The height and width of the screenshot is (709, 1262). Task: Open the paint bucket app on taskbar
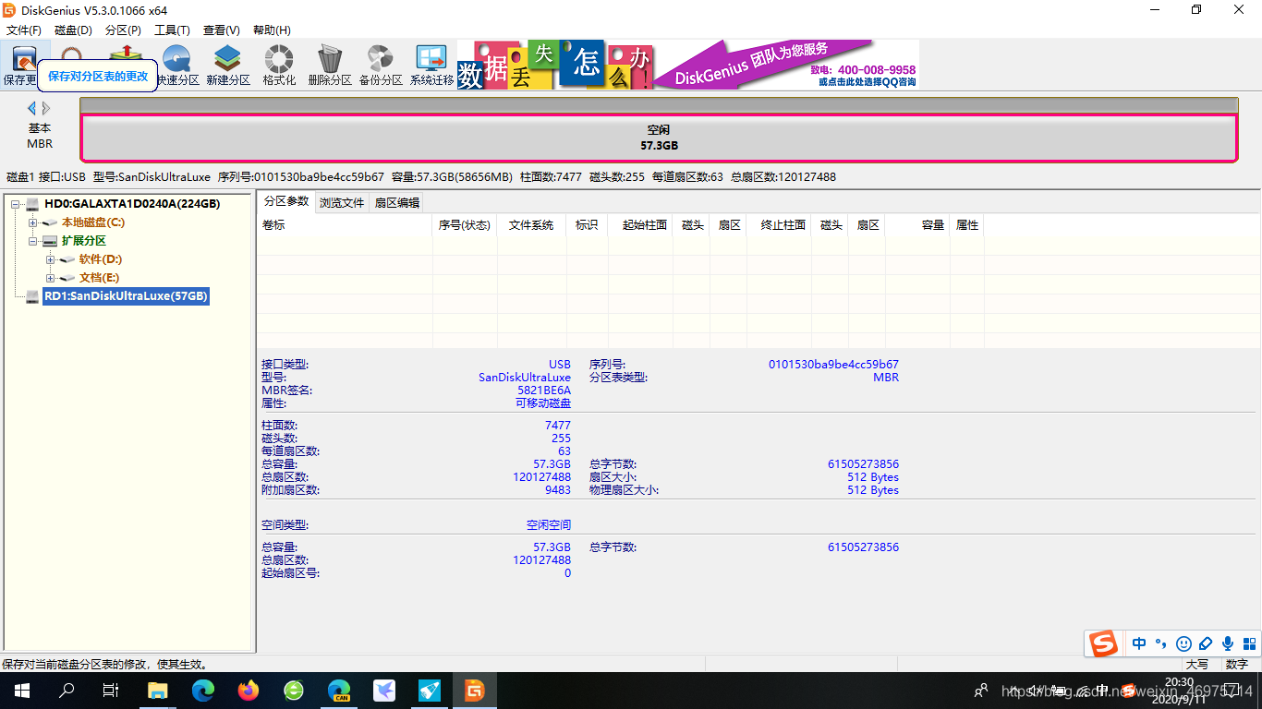(x=430, y=691)
